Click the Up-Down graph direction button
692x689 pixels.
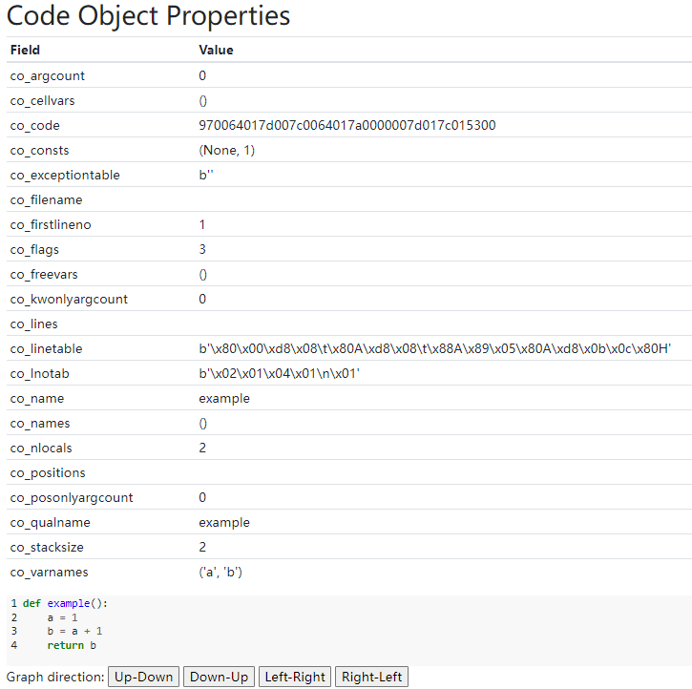click(x=143, y=677)
